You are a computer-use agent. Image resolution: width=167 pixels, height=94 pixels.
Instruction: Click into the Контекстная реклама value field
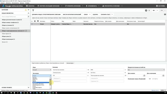pos(70,70)
